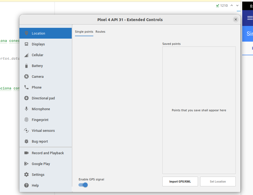The width and height of the screenshot is (253, 195).
Task: Jump to next problem down arrow
Action: click(x=237, y=5)
